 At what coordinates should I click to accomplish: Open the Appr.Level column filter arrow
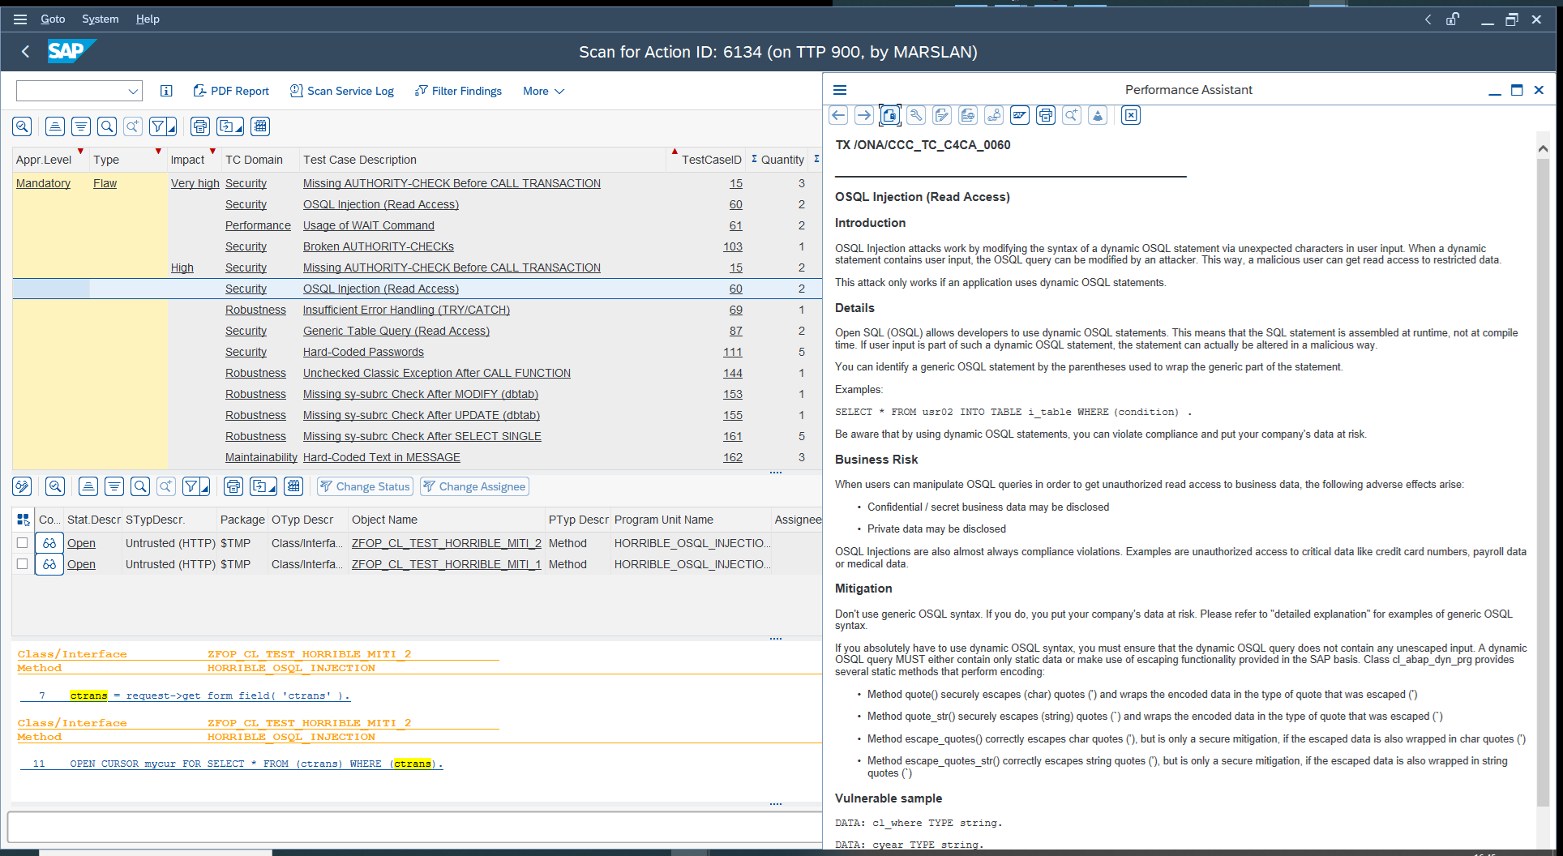[x=80, y=152]
